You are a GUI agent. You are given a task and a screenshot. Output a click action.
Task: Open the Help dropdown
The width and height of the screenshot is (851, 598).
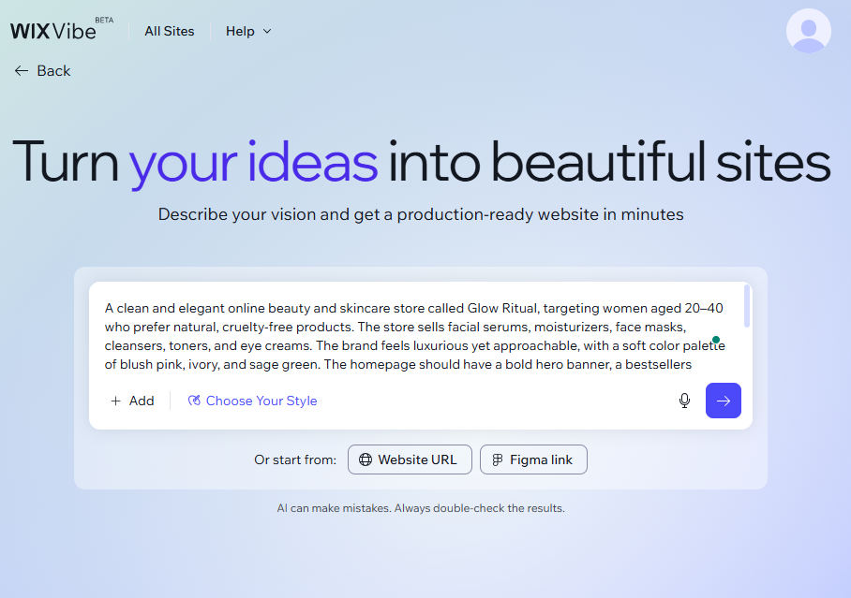point(239,31)
